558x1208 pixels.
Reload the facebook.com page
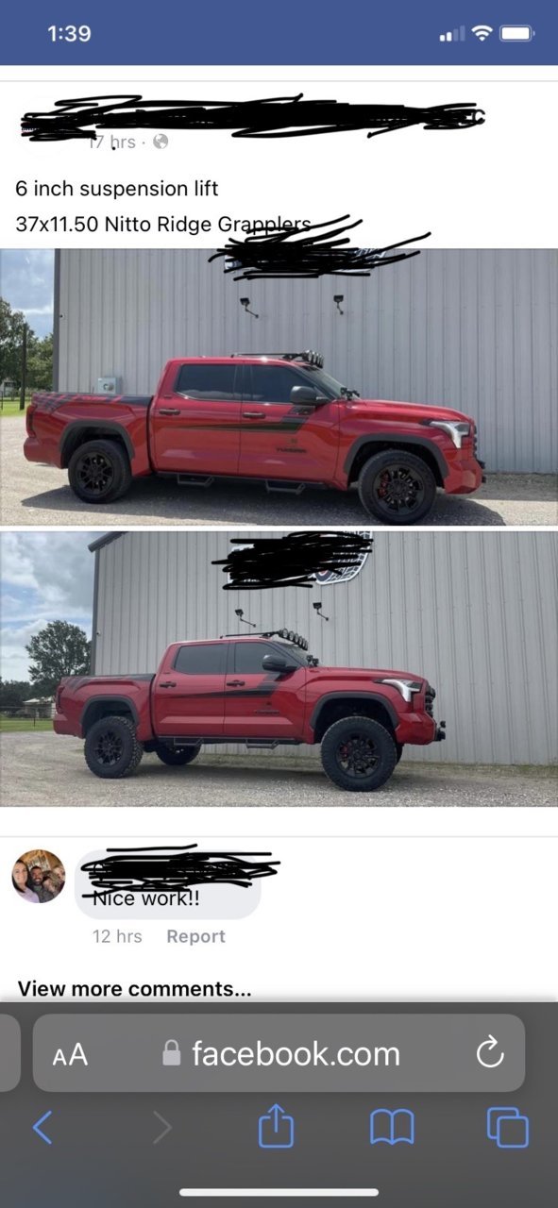(490, 1053)
